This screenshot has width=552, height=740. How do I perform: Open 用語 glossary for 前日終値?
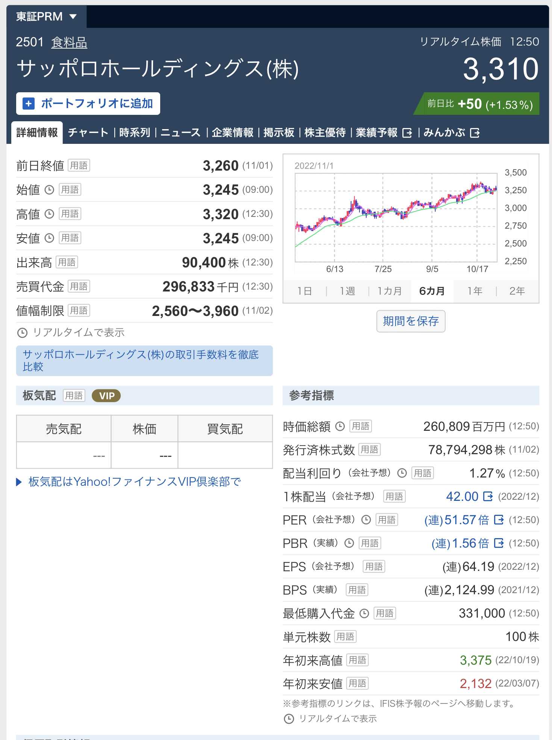(79, 165)
